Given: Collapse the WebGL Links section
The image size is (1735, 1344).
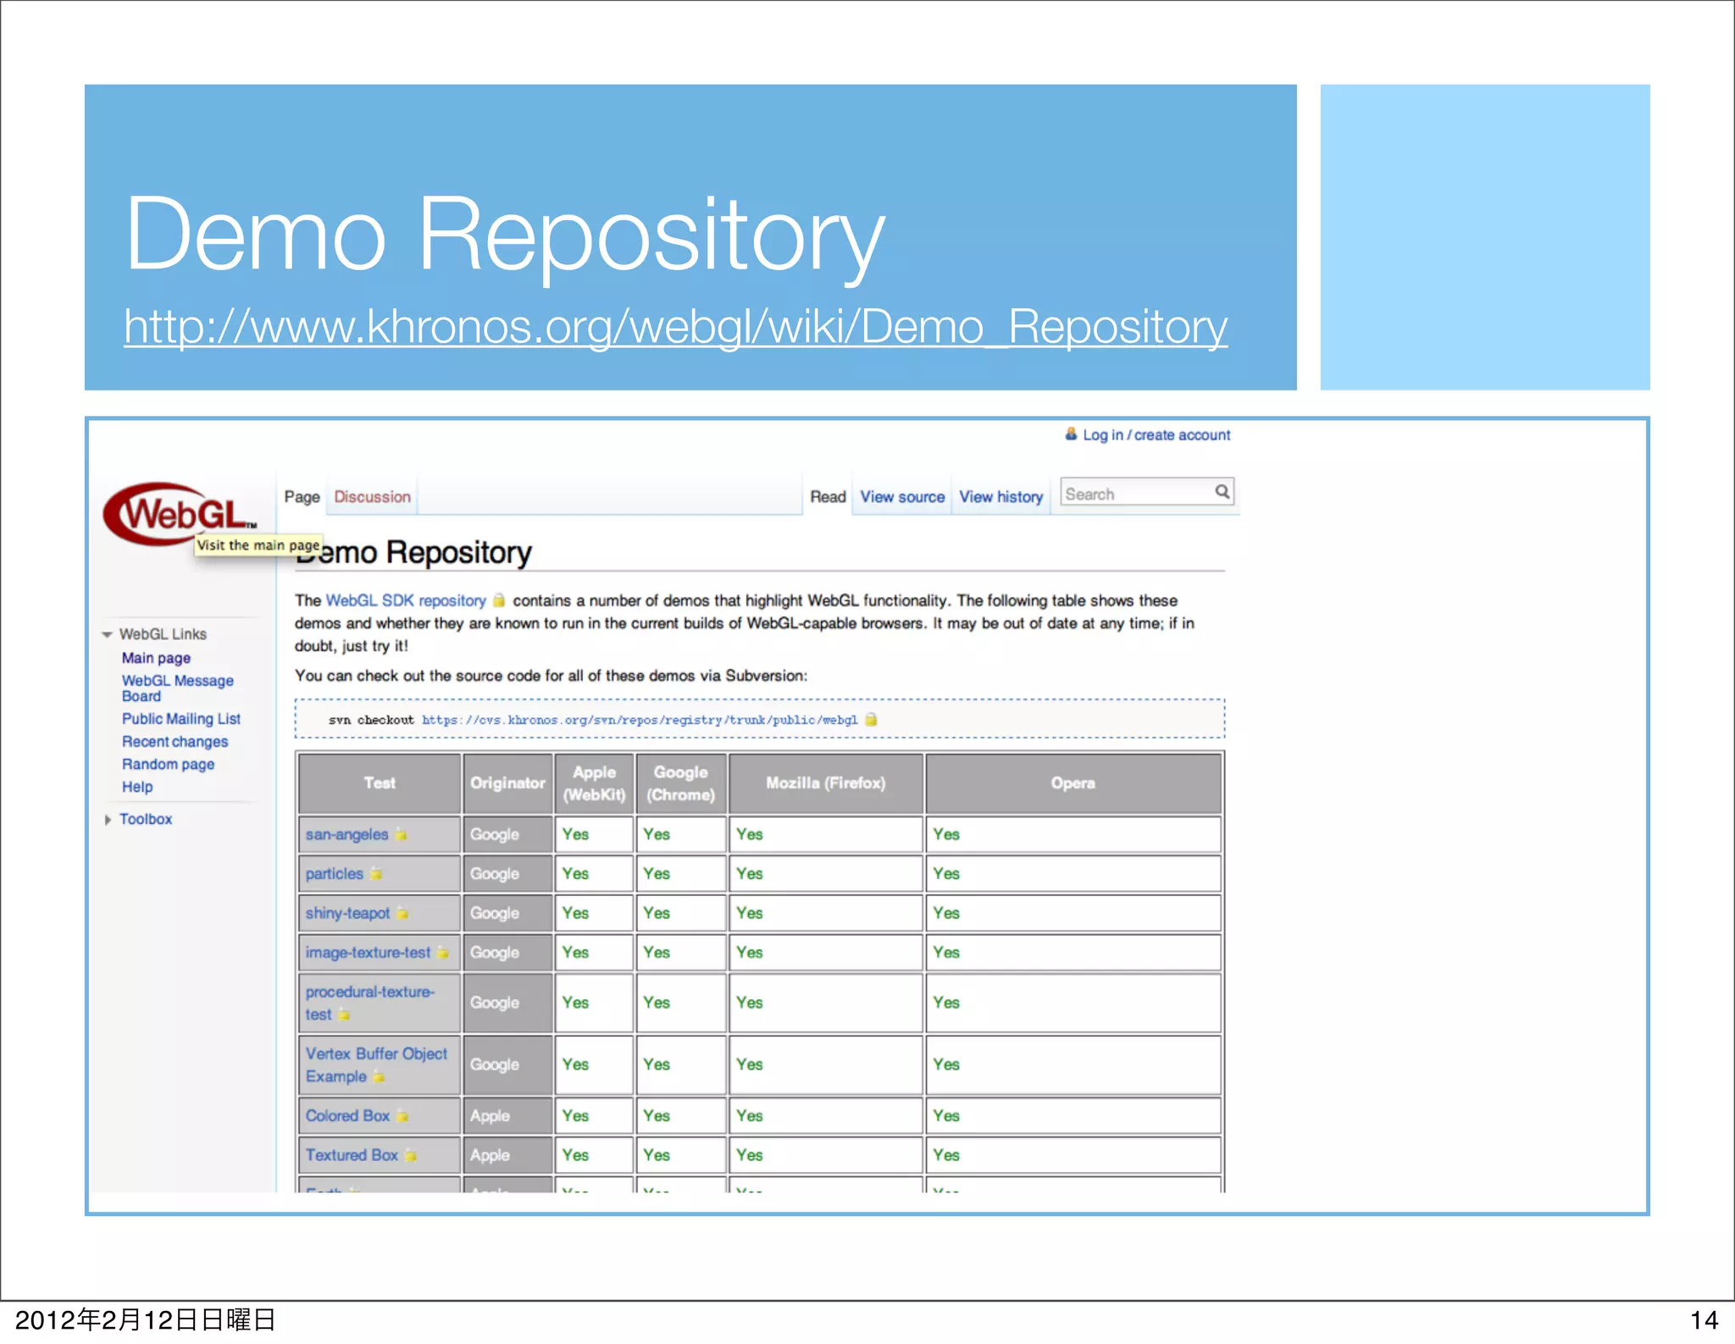Looking at the screenshot, I should pyautogui.click(x=108, y=634).
